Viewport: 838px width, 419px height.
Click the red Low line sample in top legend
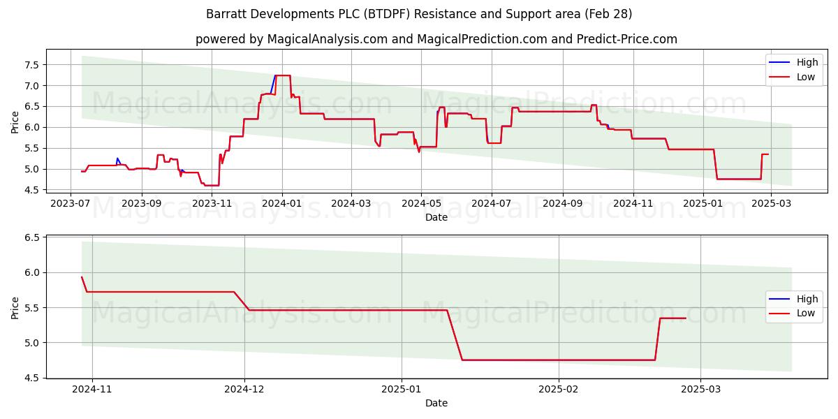click(x=781, y=78)
